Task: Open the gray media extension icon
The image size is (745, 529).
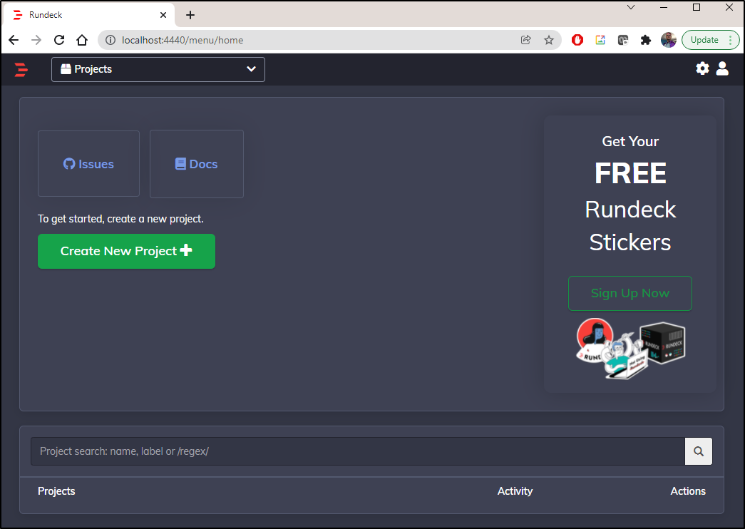Action: (623, 40)
